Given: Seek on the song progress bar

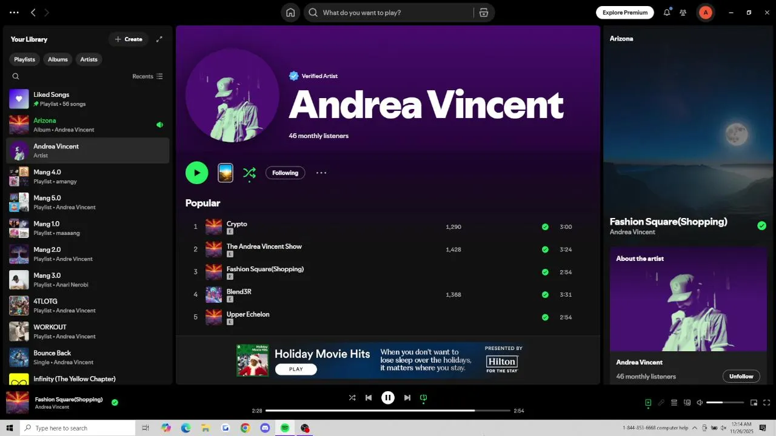Looking at the screenshot, I should pos(388,411).
